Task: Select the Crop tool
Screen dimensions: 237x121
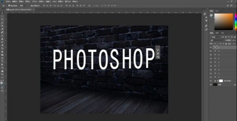Action: pos(2,26)
